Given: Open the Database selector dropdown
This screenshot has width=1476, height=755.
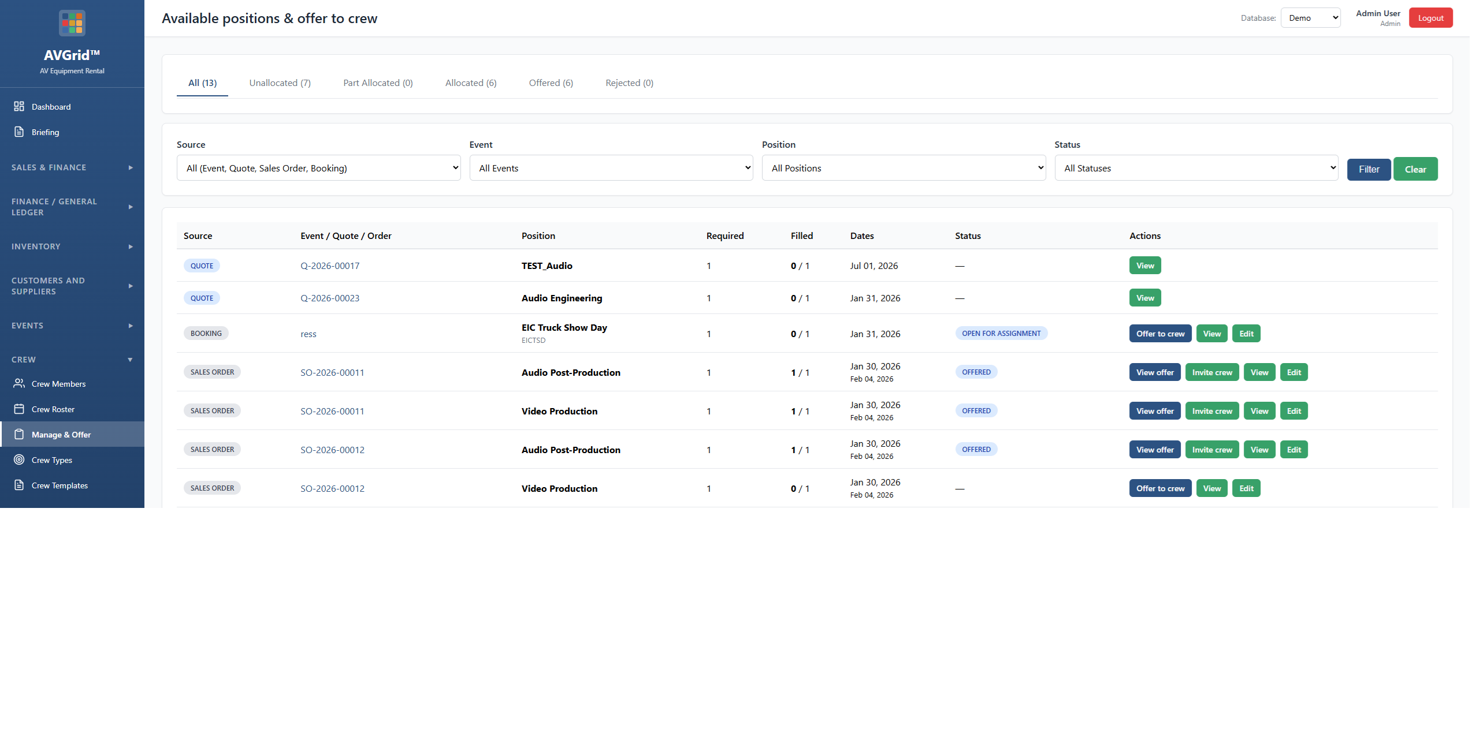Looking at the screenshot, I should click(x=1310, y=18).
